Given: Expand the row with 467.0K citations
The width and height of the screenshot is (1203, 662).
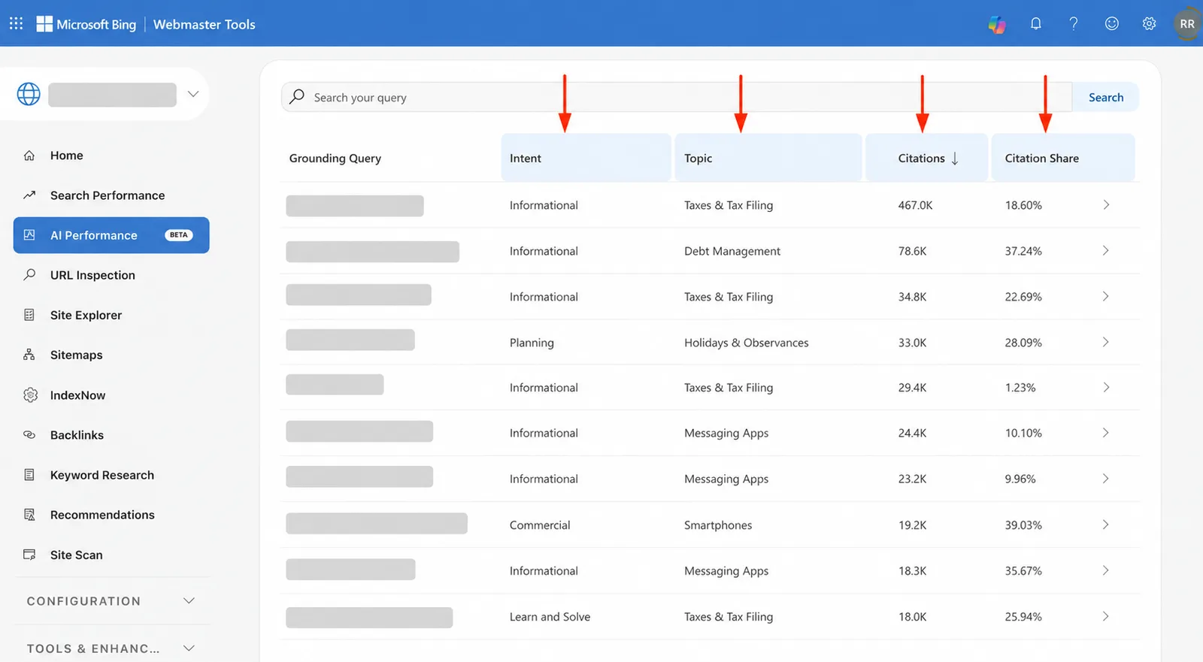Looking at the screenshot, I should coord(1106,205).
